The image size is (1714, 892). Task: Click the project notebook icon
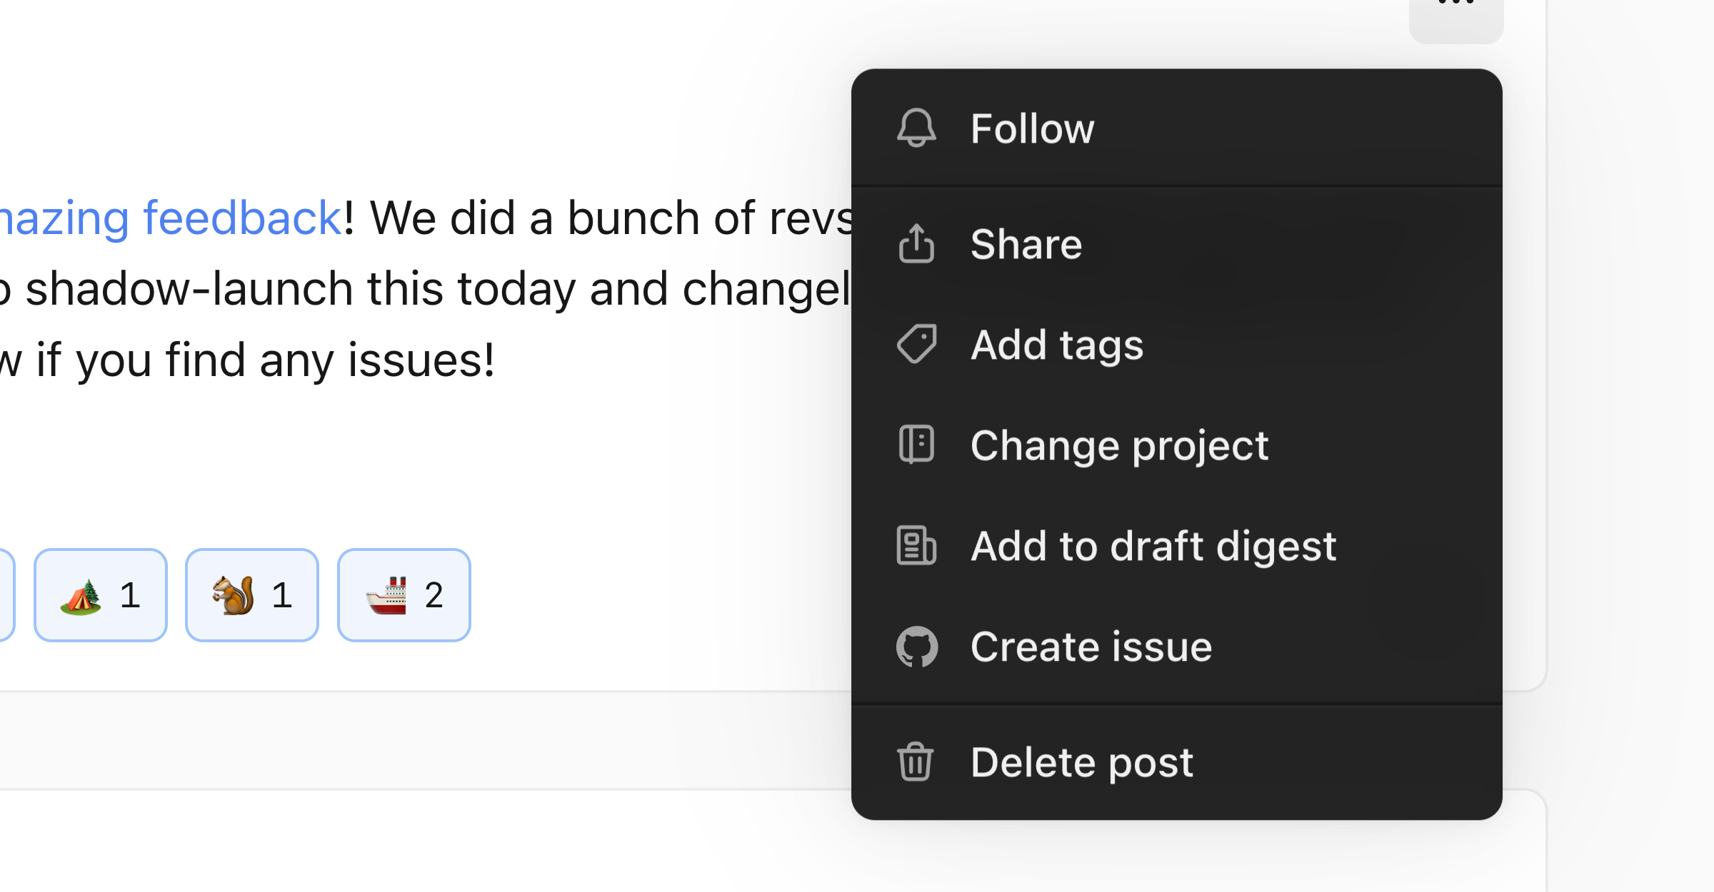(916, 445)
